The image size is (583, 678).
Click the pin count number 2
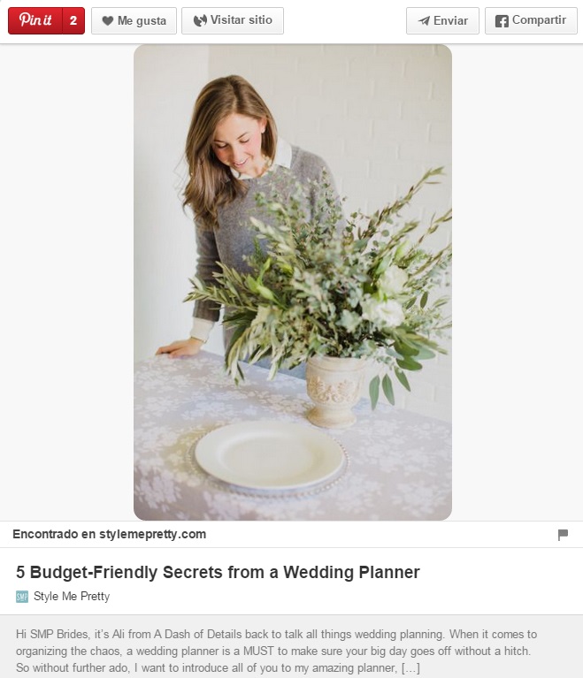[73, 20]
